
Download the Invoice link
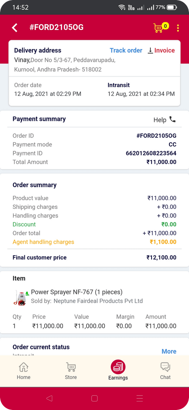tap(164, 50)
